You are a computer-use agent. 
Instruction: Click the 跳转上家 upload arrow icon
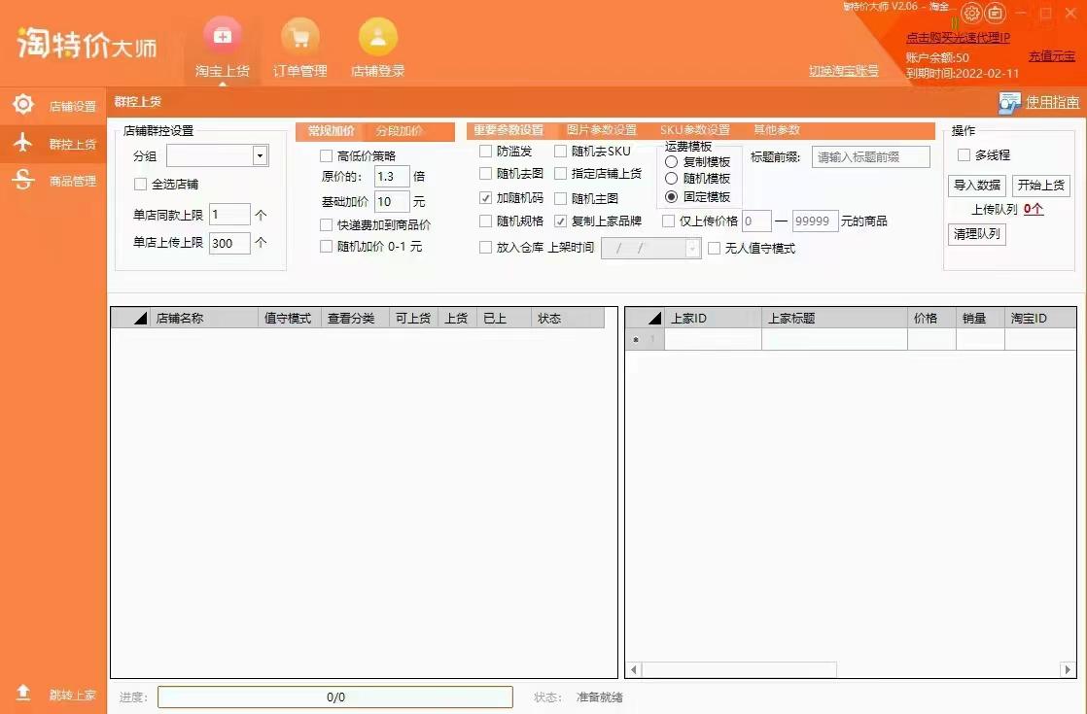[x=23, y=693]
